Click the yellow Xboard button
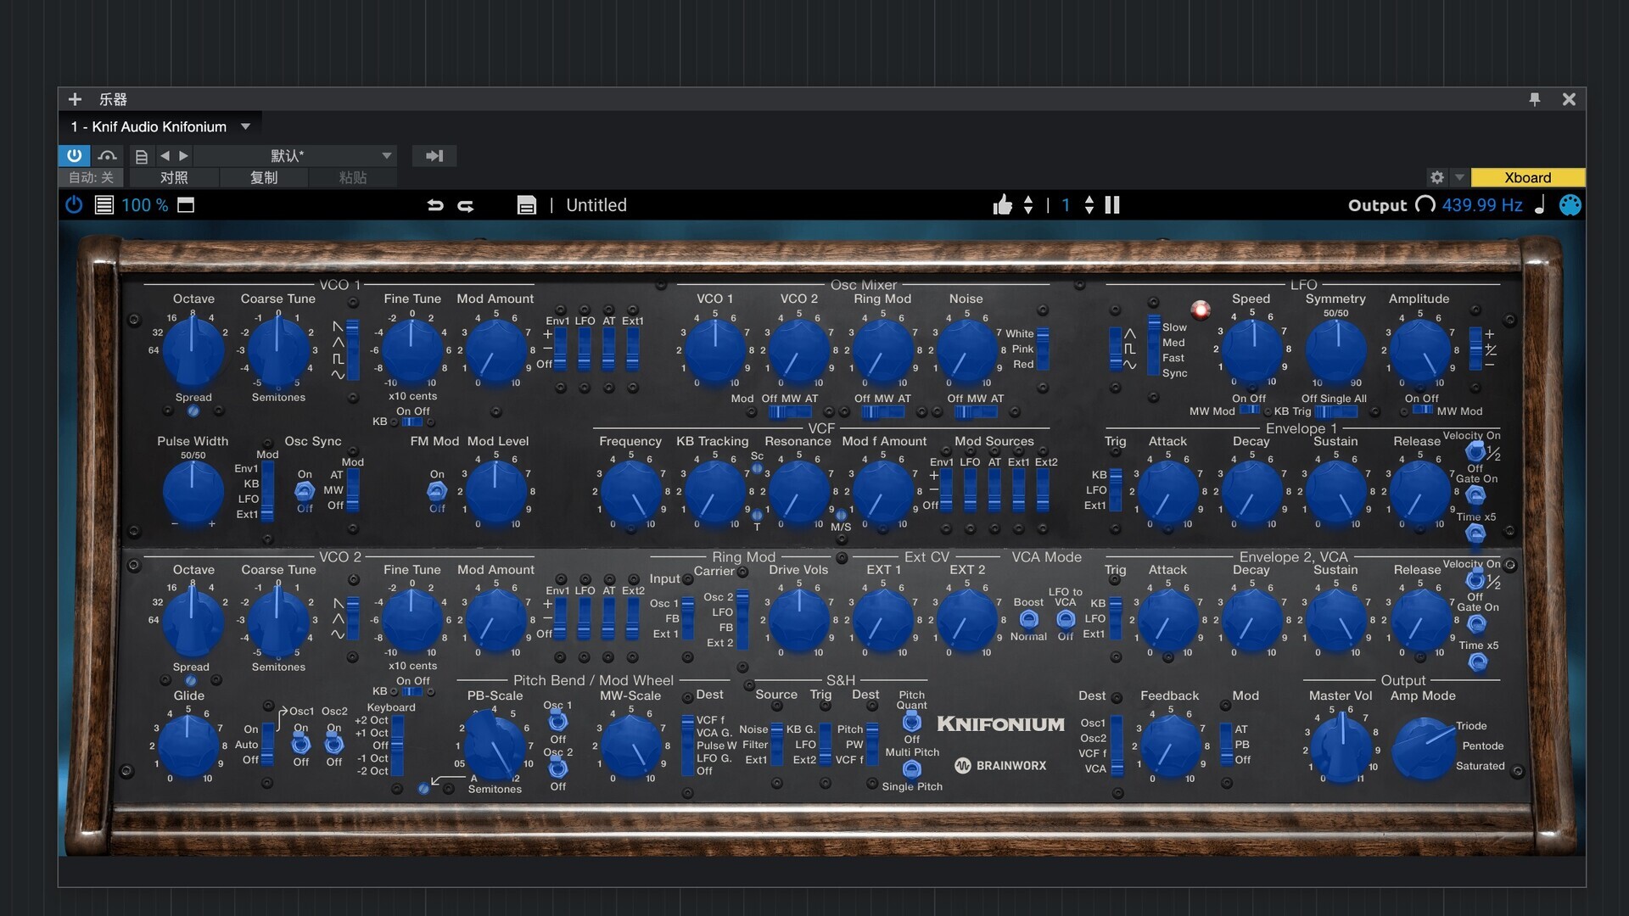The width and height of the screenshot is (1629, 916). 1528,177
